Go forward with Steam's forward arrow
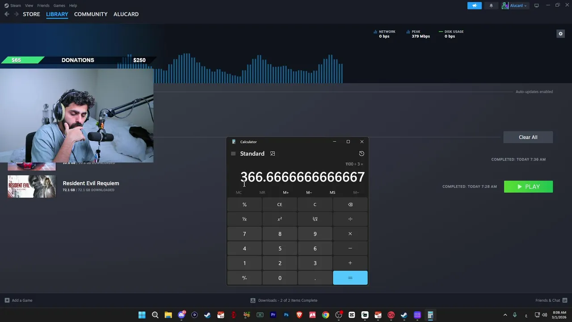572x322 pixels. pyautogui.click(x=17, y=14)
